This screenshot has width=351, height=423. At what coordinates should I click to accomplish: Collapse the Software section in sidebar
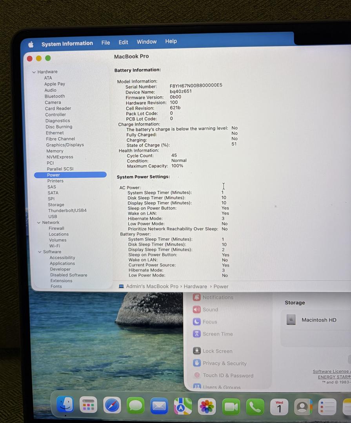(x=40, y=252)
